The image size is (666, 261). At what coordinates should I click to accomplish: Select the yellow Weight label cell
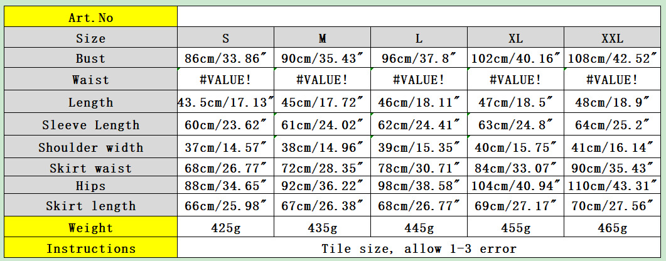coord(91,228)
